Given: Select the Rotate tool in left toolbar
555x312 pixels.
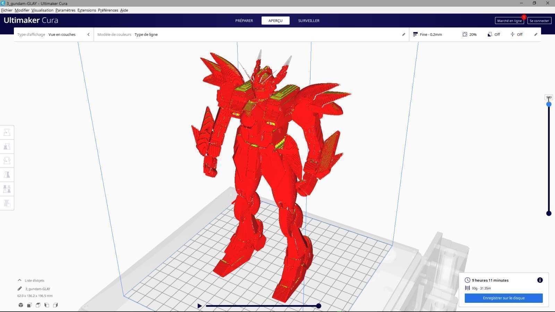Looking at the screenshot, I should point(7,161).
